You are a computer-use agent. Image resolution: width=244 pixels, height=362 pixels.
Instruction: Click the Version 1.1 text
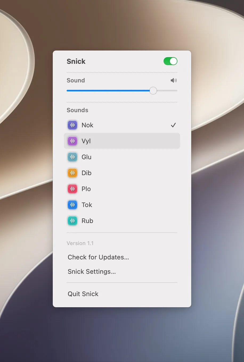[80, 243]
